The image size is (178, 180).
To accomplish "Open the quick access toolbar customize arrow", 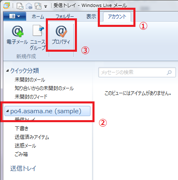I will 46,6.
